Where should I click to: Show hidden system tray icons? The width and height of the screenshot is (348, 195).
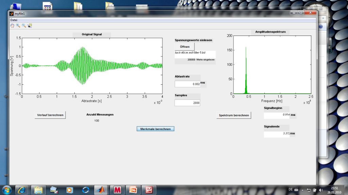[302, 190]
